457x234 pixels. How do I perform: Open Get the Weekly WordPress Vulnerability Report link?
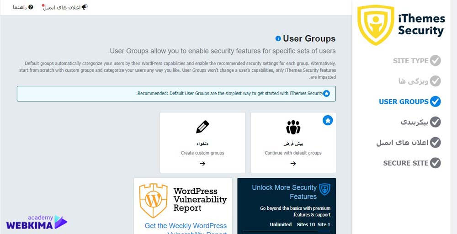[x=186, y=229]
